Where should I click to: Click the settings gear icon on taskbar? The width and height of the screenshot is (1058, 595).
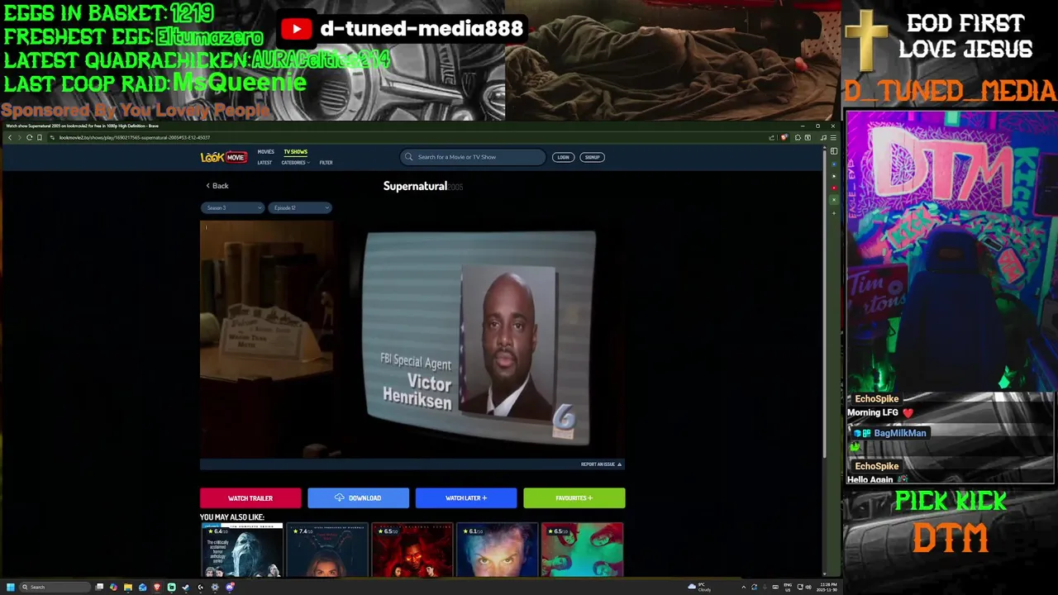click(215, 587)
